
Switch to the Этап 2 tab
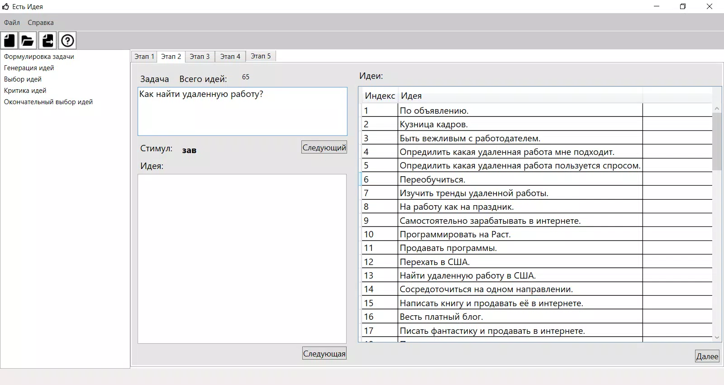(x=171, y=56)
